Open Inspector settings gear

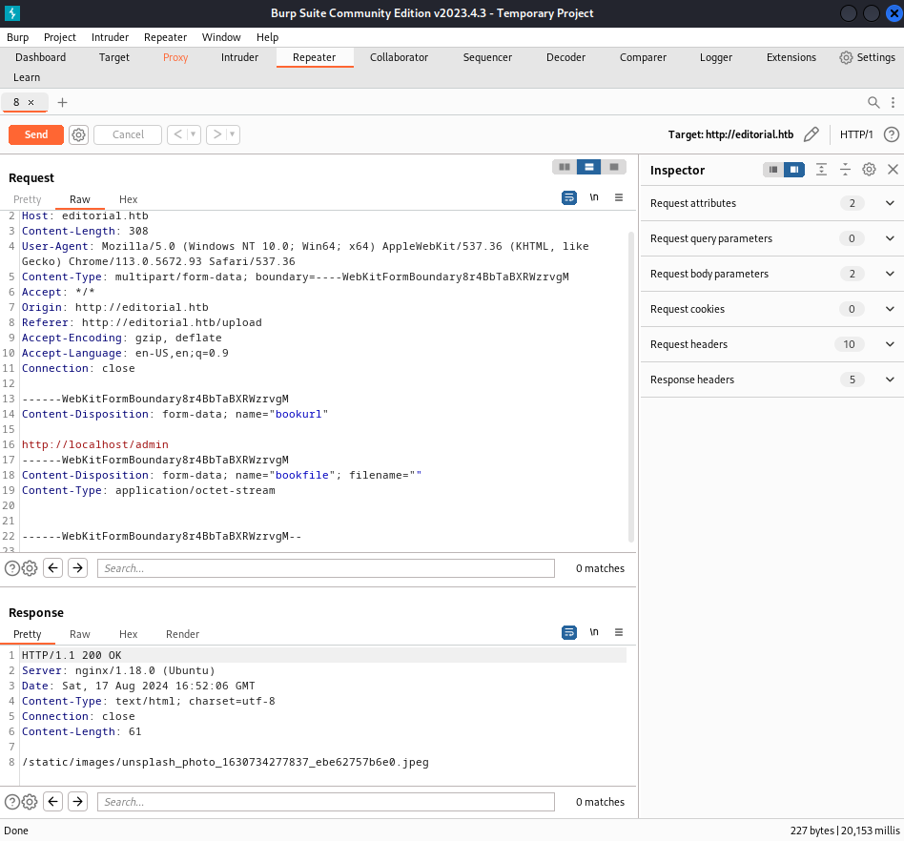point(869,170)
